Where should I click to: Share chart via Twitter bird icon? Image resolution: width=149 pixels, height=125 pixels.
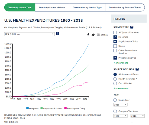click(93, 35)
